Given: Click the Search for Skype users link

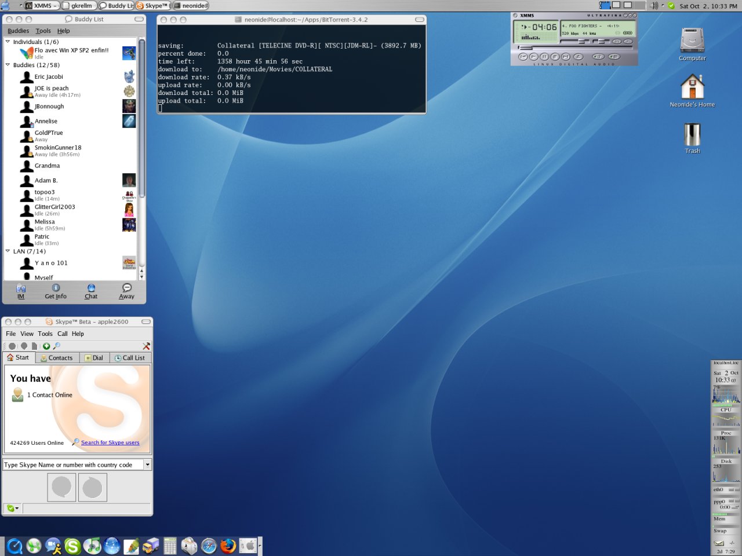Looking at the screenshot, I should click(110, 442).
